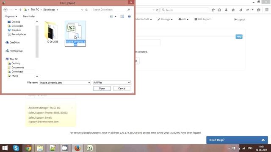The height and width of the screenshot is (152, 271).
Task: Open the All Files type dropdown
Action: coord(112,83)
